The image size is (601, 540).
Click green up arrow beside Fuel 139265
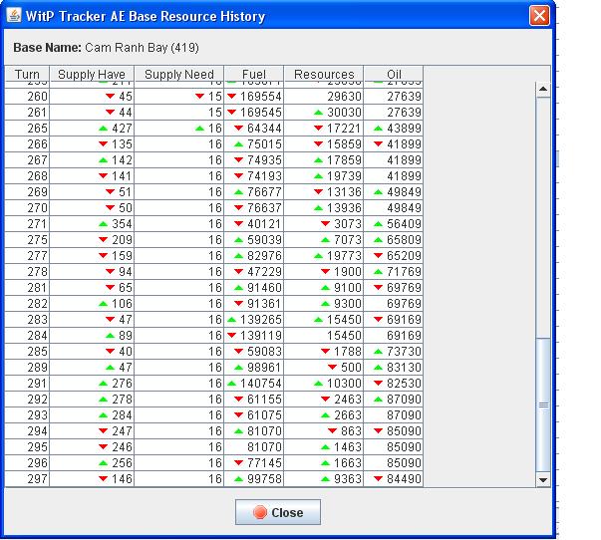coord(231,320)
